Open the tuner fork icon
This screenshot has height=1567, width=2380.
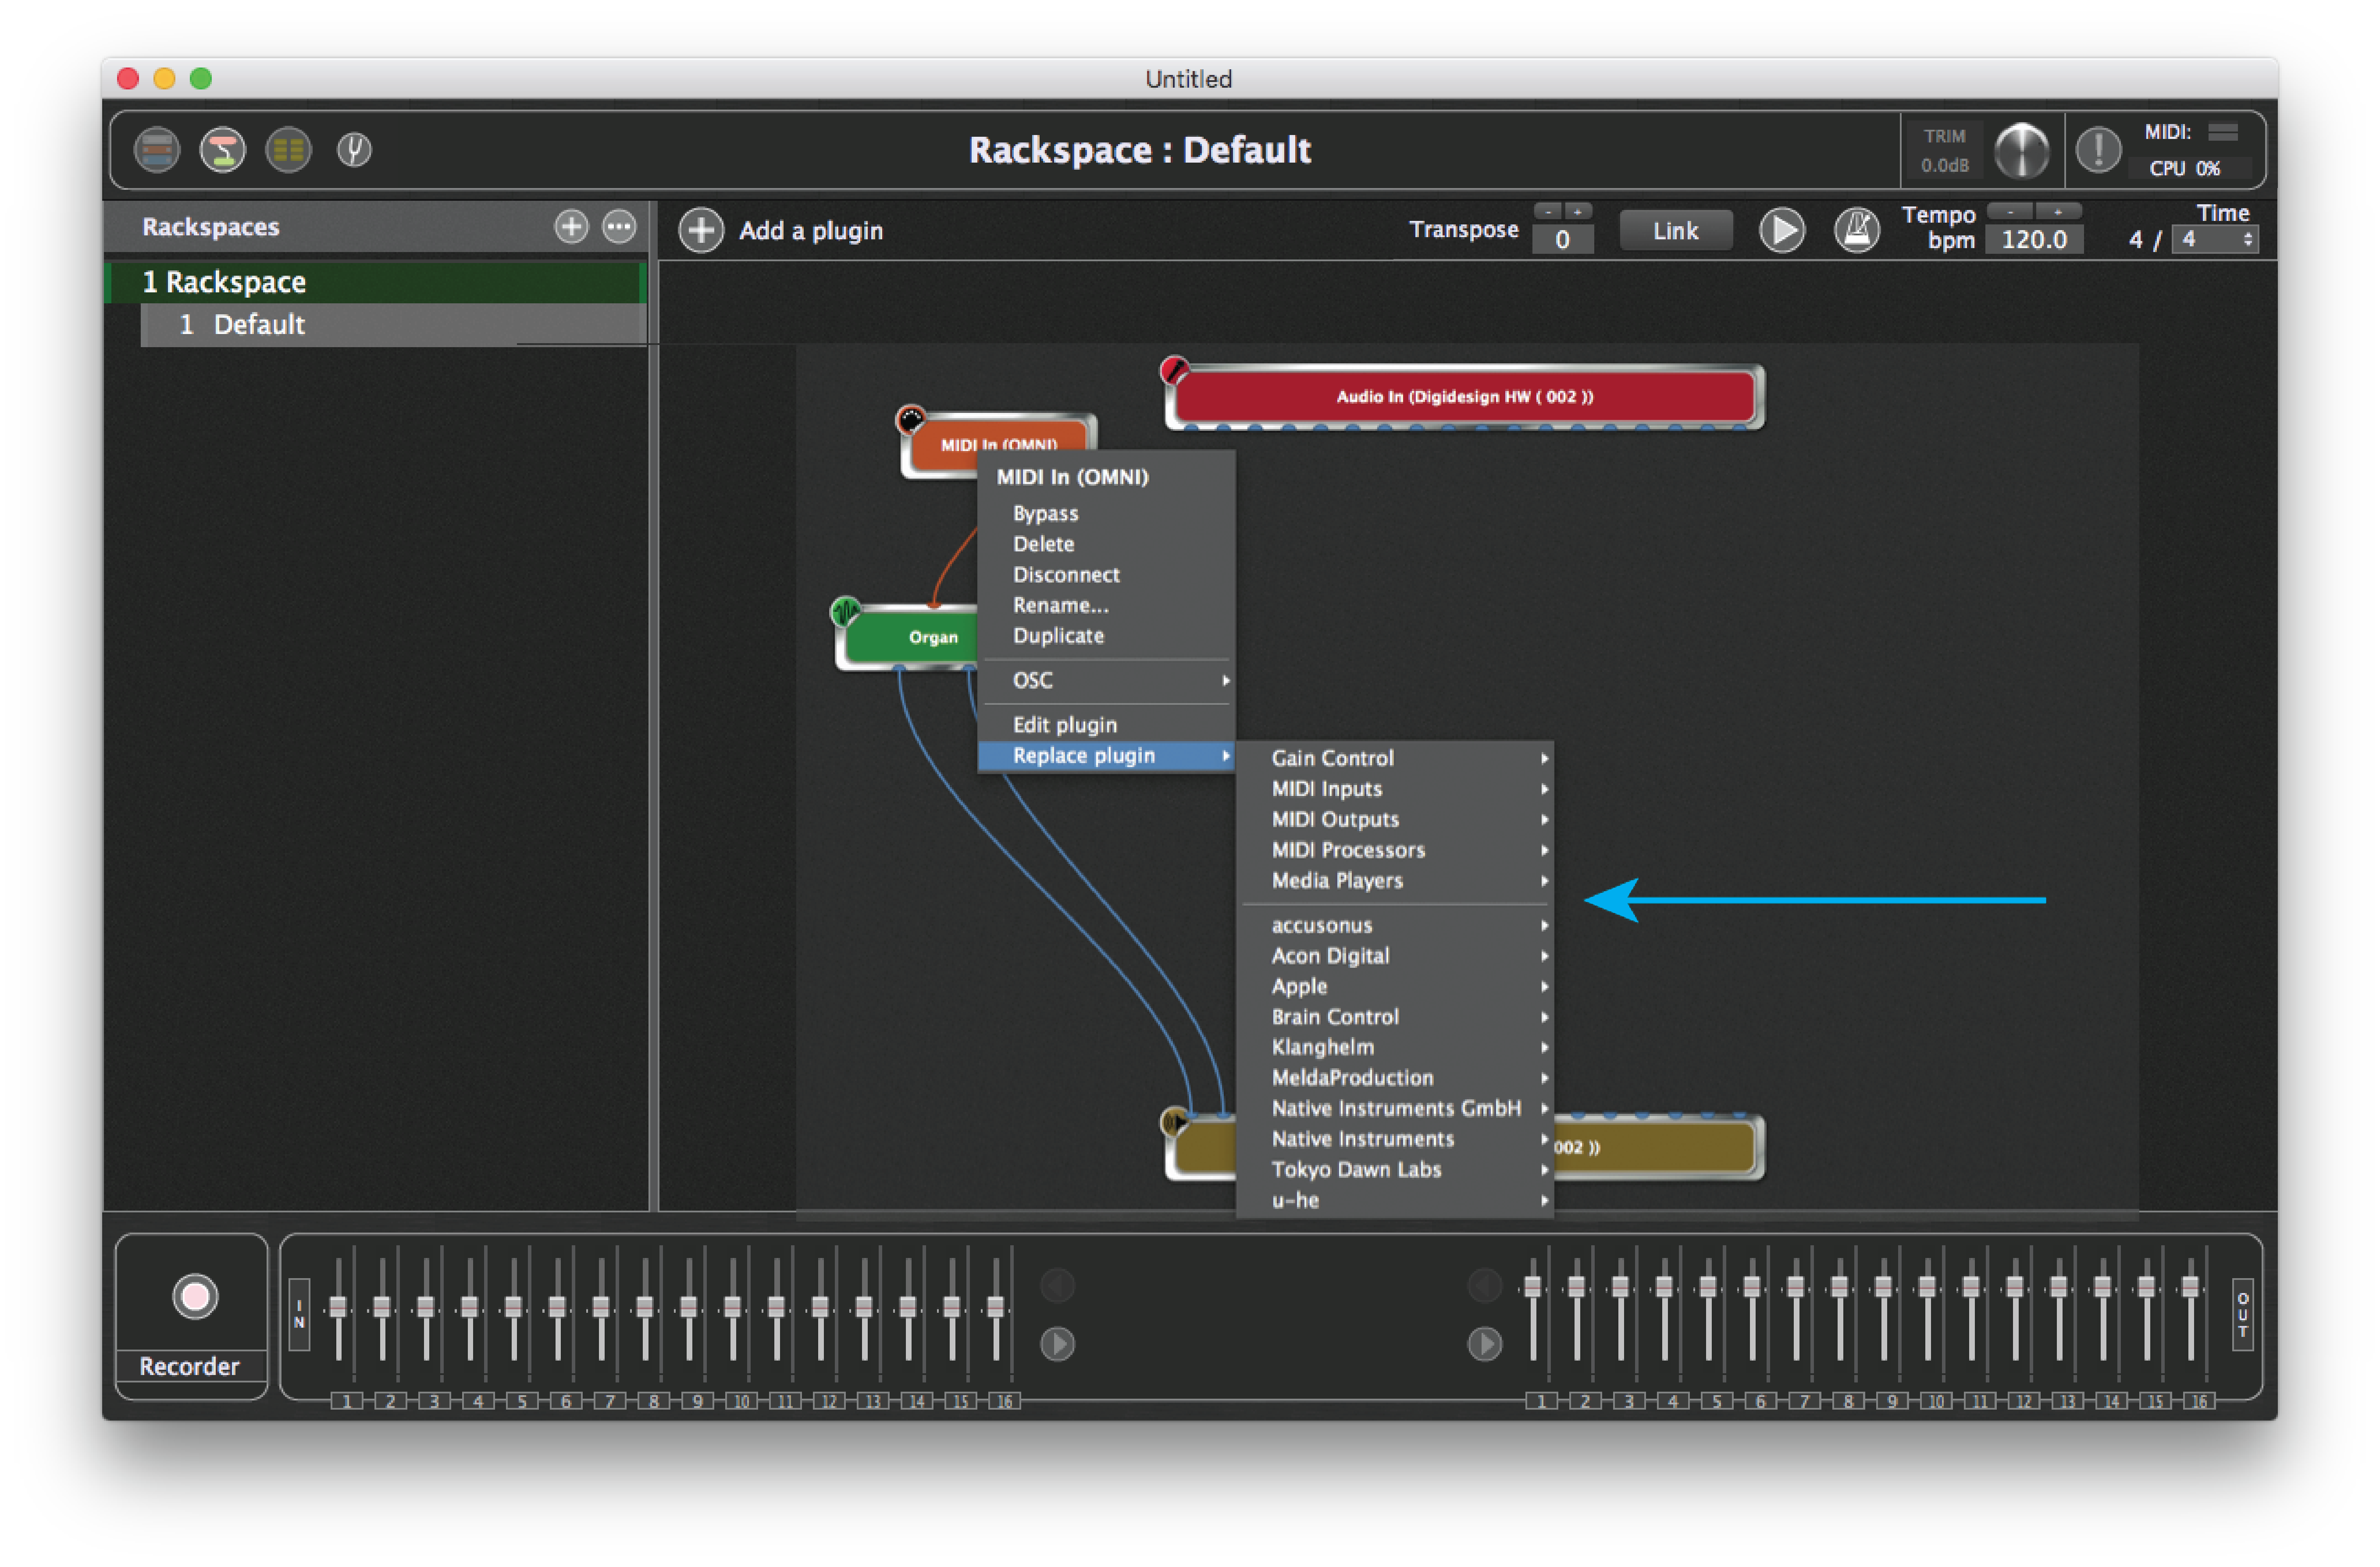click(354, 150)
